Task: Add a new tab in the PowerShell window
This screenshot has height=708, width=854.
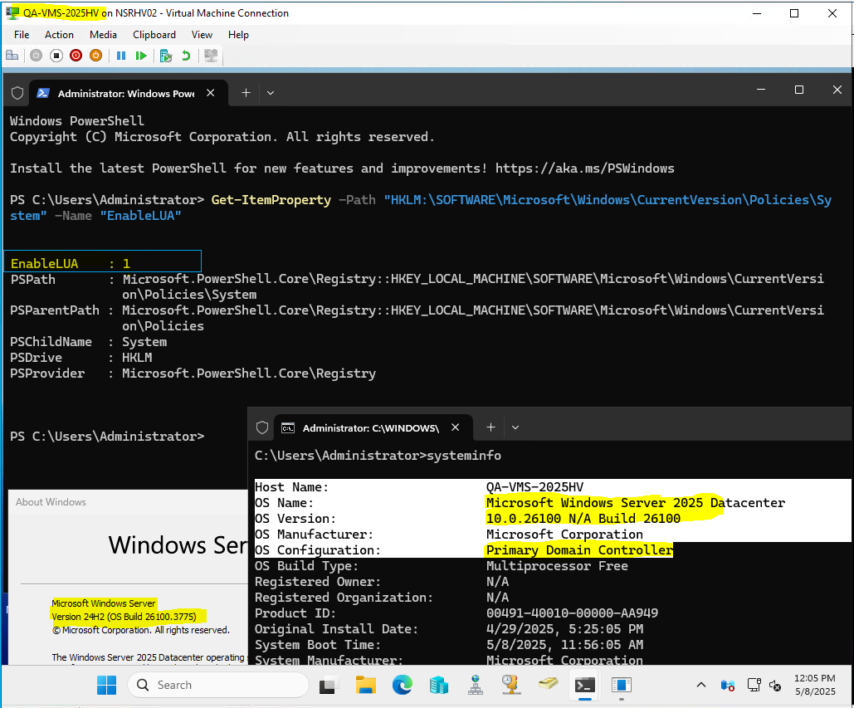Action: pyautogui.click(x=246, y=93)
